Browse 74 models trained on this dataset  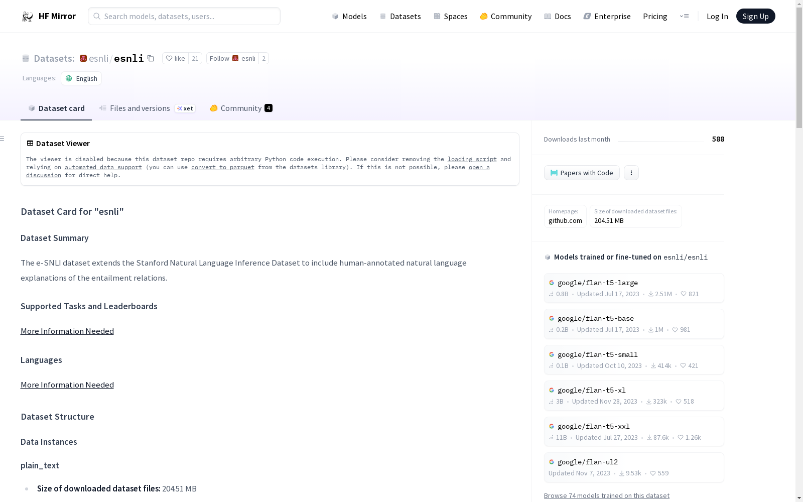click(606, 495)
